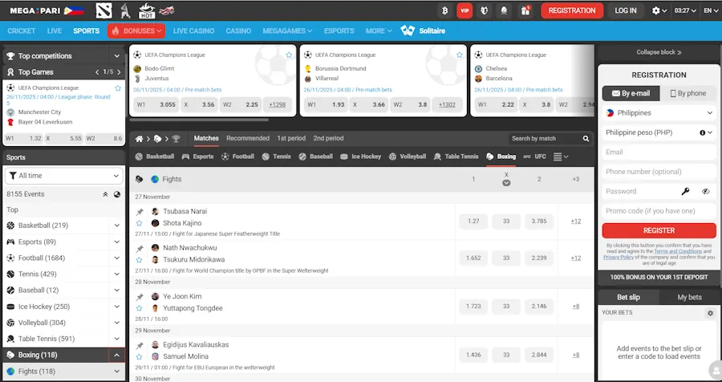Go to LIVE CASINO section
Image resolution: width=722 pixels, height=382 pixels.
(x=193, y=30)
